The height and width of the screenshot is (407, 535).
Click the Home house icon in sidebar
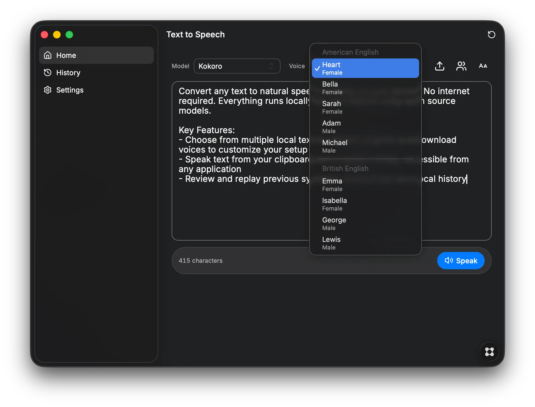tap(48, 55)
